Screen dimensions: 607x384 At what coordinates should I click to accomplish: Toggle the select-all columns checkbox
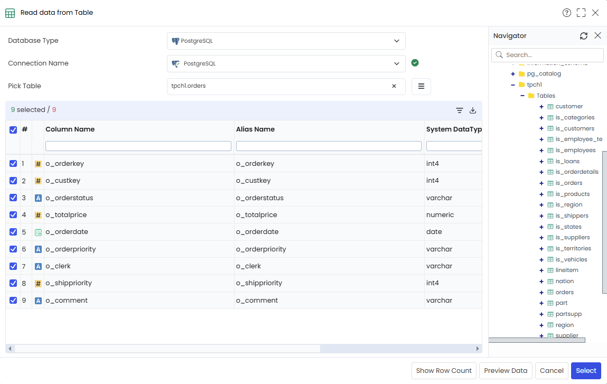tap(13, 130)
